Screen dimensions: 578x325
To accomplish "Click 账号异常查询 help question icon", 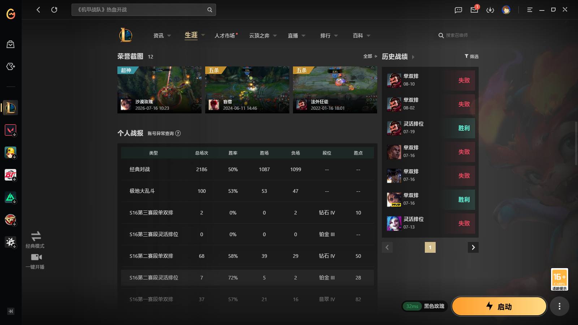I will [178, 133].
